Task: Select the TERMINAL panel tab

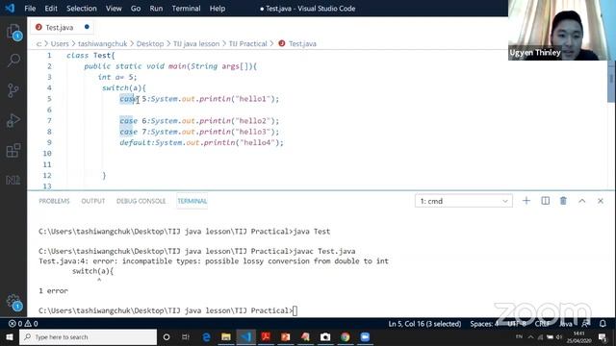Action: coord(192,201)
